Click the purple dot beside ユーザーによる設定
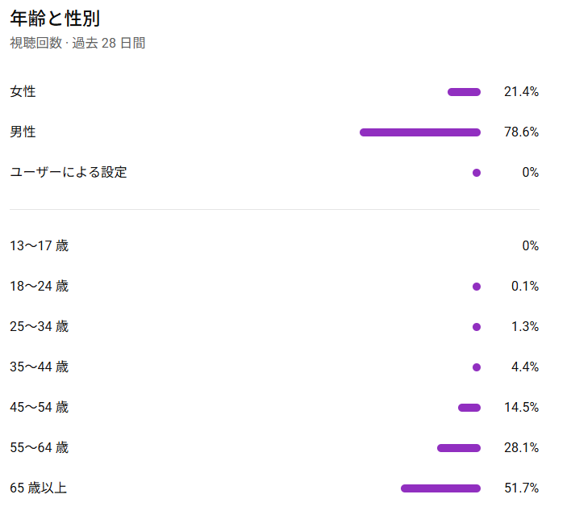The height and width of the screenshot is (507, 571). (x=477, y=173)
